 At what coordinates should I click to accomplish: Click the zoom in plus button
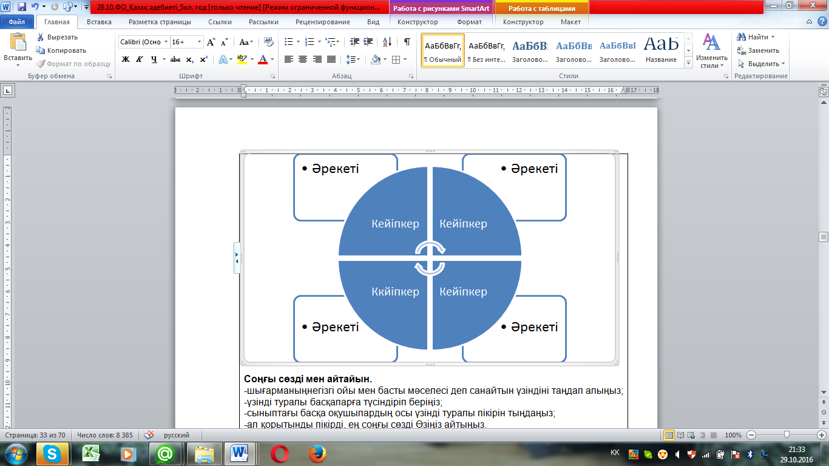click(x=822, y=435)
